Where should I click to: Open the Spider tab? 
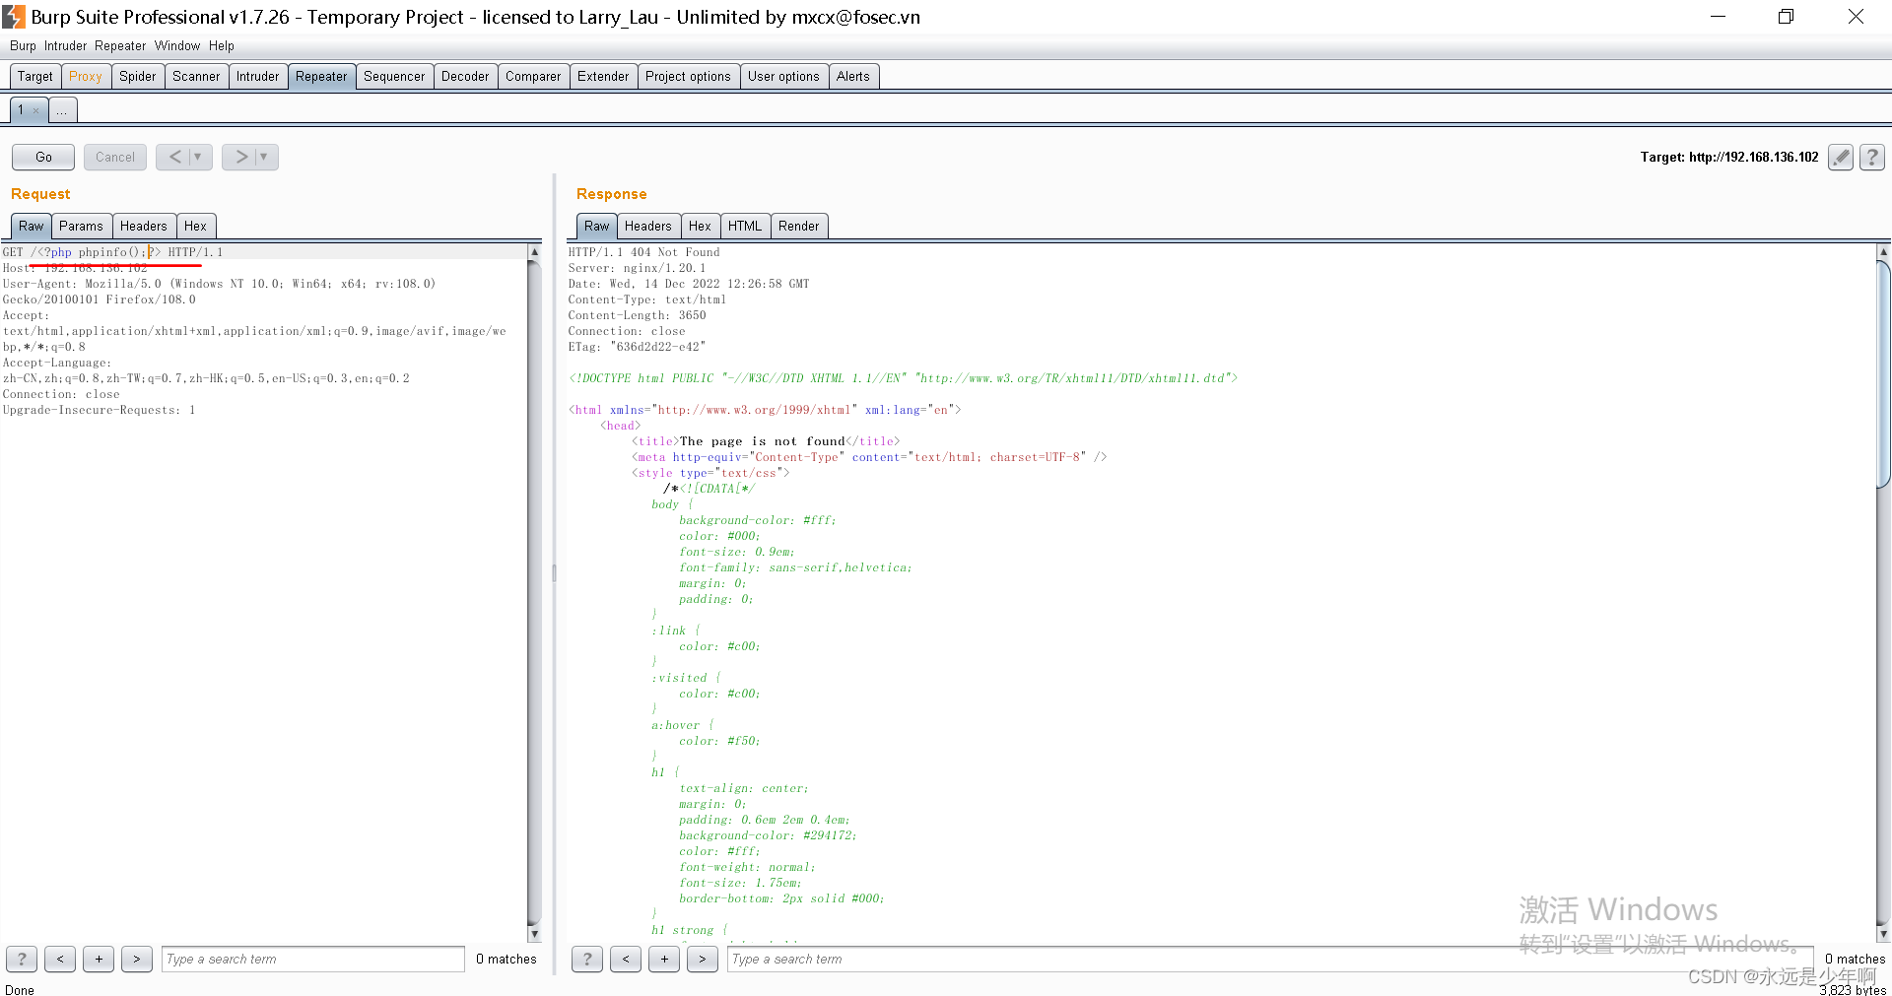click(x=137, y=76)
